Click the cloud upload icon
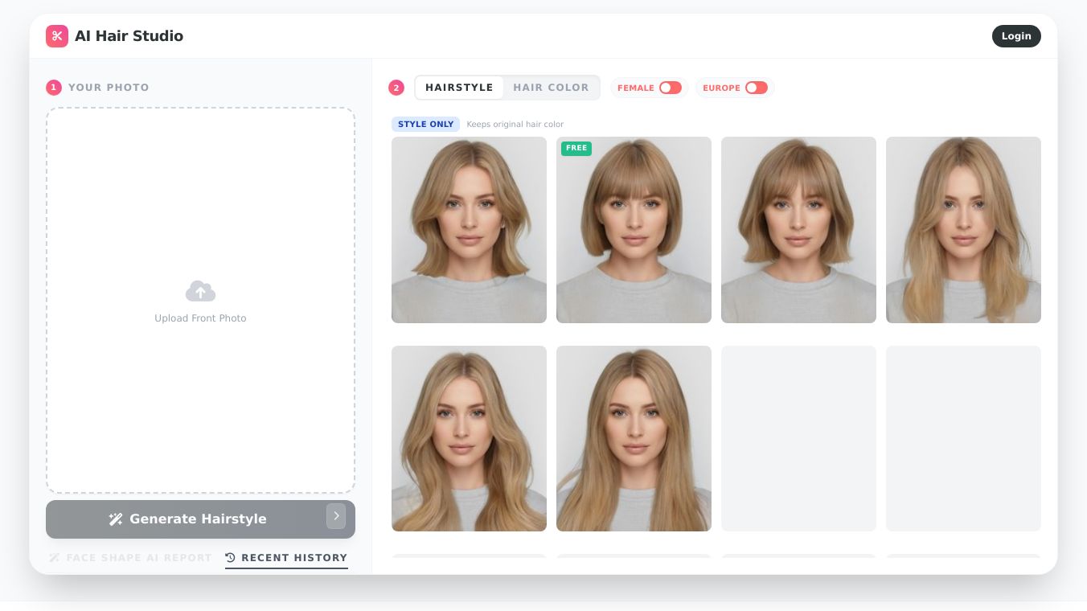 [x=200, y=291]
